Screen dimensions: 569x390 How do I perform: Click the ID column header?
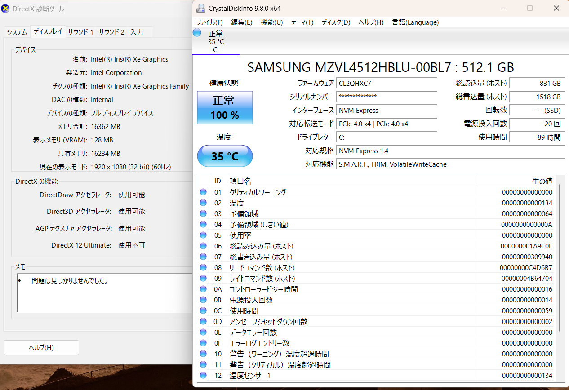click(x=218, y=181)
